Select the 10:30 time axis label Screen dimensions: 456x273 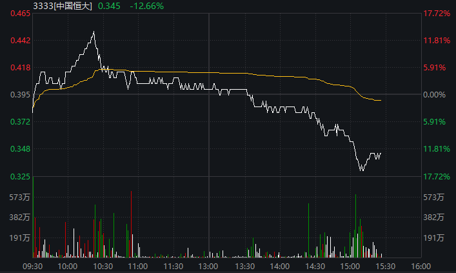(x=103, y=267)
